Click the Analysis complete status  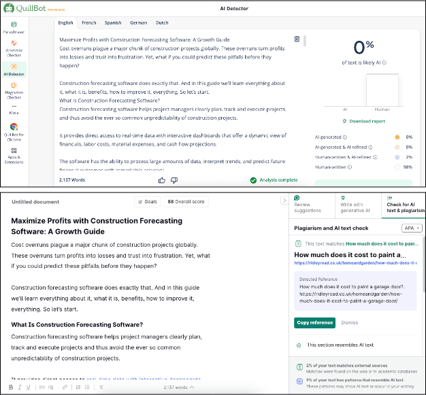274,180
